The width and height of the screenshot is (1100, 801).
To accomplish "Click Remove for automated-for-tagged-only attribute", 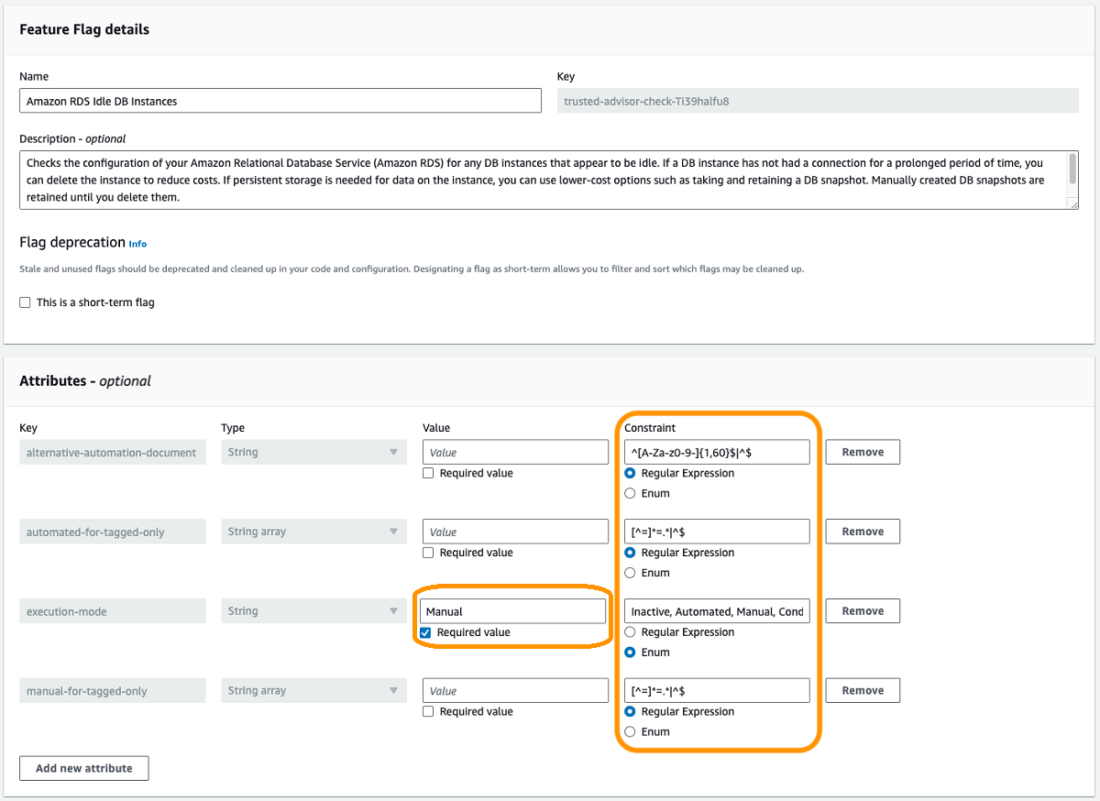I will [x=862, y=531].
